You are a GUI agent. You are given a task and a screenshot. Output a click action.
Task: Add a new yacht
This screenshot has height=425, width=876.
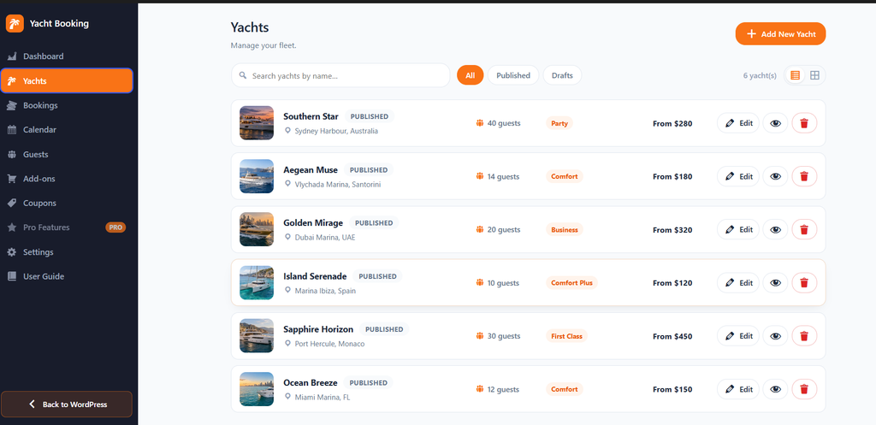click(x=780, y=34)
